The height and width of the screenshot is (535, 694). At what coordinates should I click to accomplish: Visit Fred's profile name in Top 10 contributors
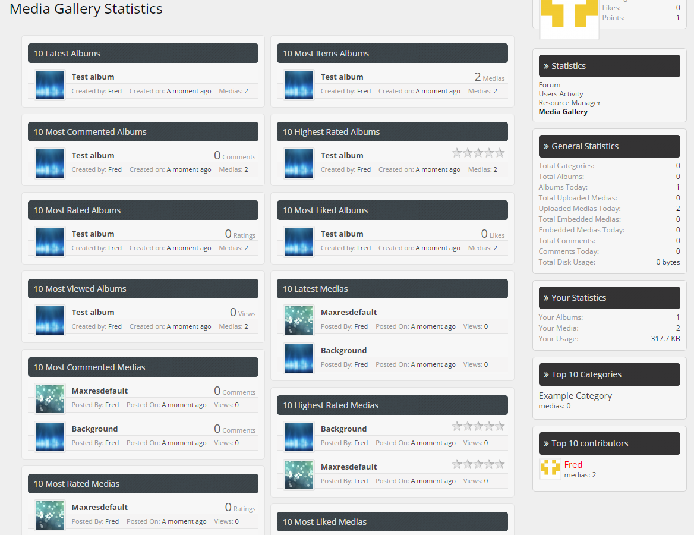(573, 465)
